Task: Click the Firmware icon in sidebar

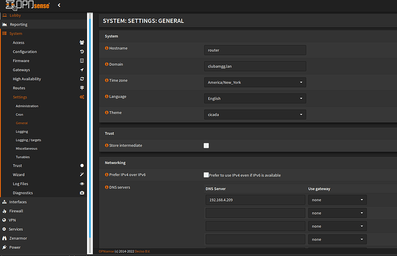Action: (82, 61)
